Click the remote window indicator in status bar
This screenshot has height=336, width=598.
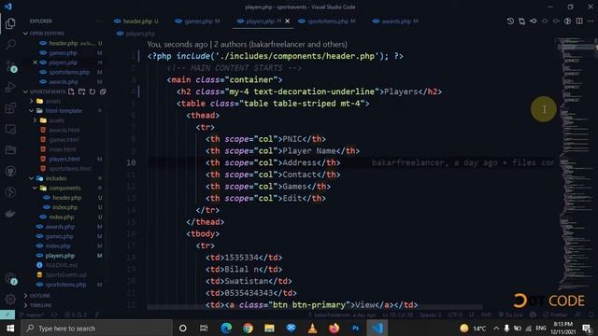(x=7, y=315)
